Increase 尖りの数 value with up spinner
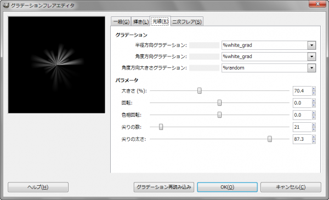 314,125
